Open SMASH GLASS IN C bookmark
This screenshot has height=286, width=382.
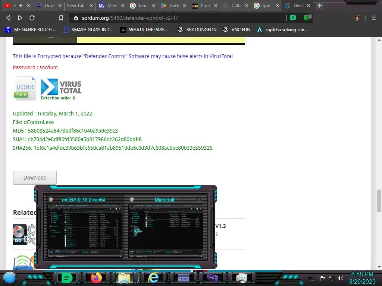point(88,30)
